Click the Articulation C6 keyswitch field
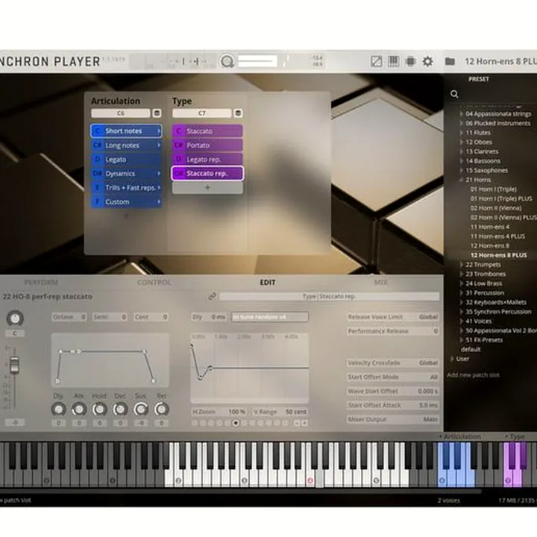537x537 pixels. click(x=121, y=113)
